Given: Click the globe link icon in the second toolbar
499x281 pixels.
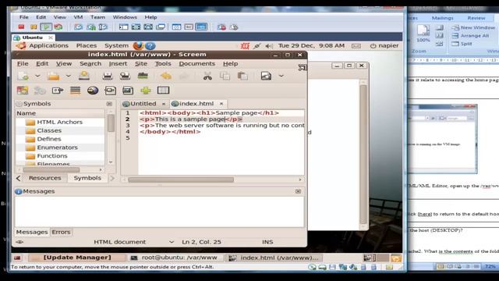Looking at the screenshot, I should (93, 91).
